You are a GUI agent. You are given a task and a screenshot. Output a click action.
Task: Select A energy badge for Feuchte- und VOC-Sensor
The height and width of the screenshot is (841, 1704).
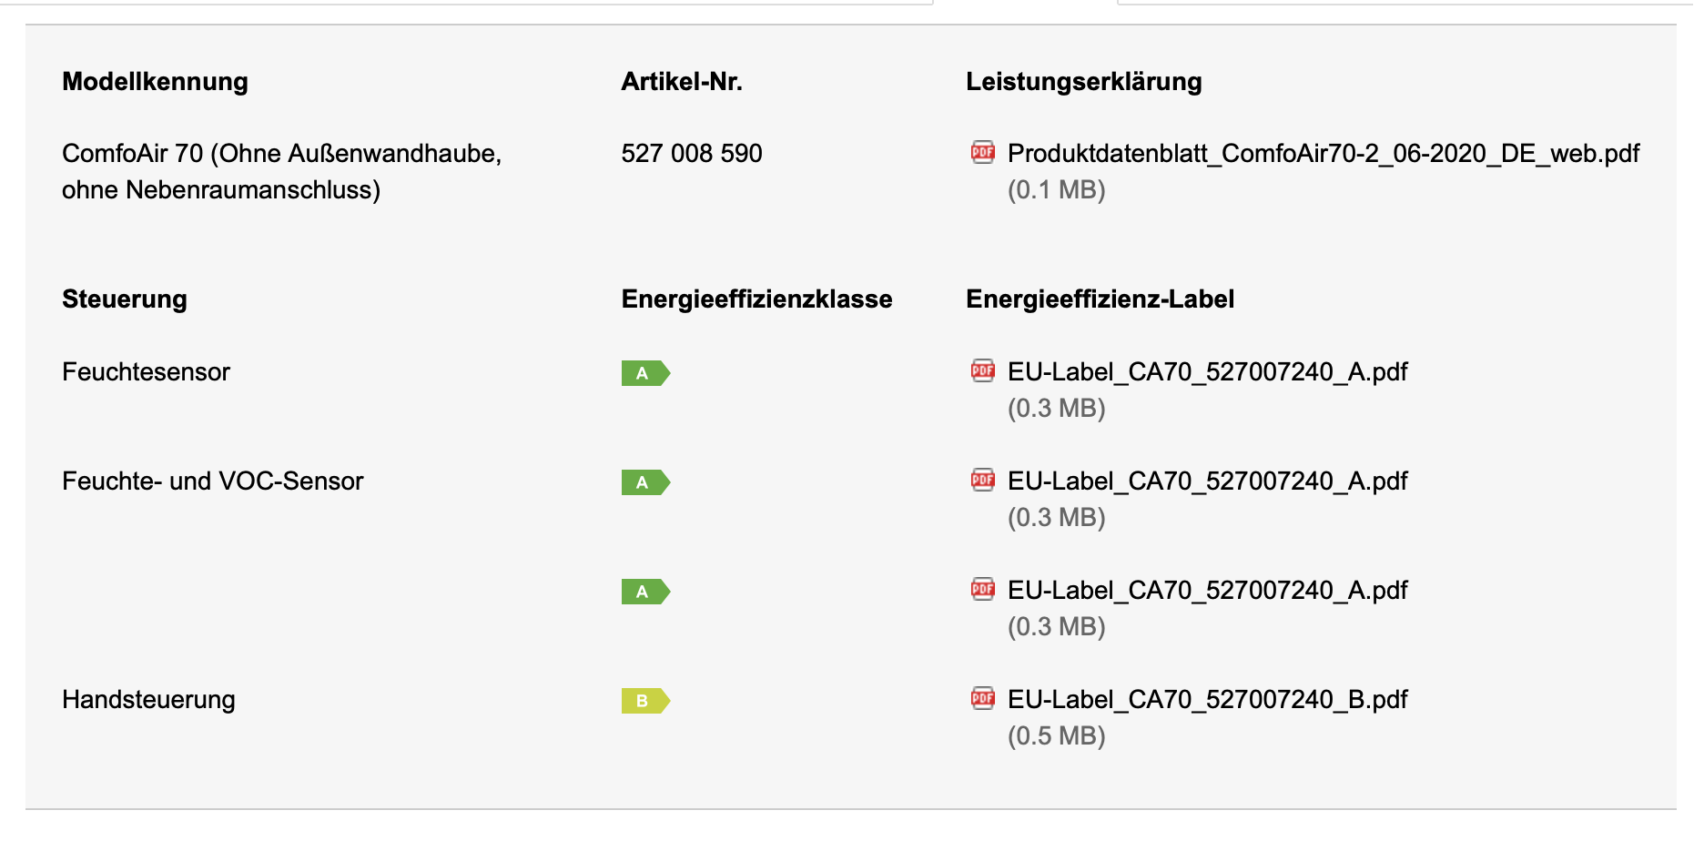click(645, 482)
